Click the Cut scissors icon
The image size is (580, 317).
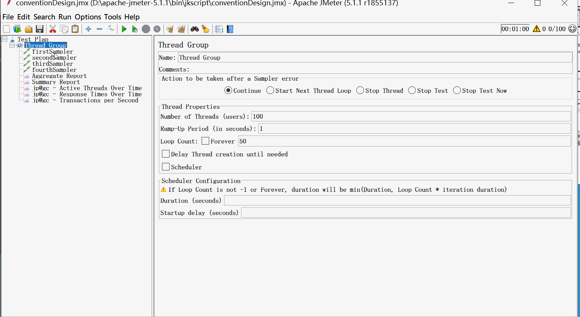pyautogui.click(x=53, y=29)
